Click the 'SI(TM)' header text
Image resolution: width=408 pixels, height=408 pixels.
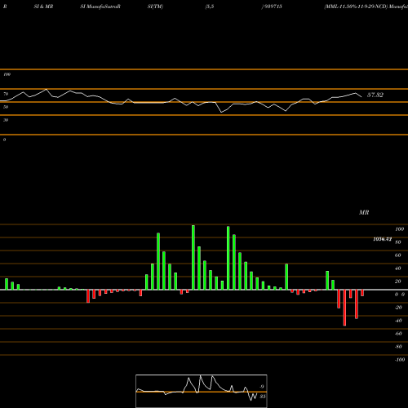click(x=155, y=7)
